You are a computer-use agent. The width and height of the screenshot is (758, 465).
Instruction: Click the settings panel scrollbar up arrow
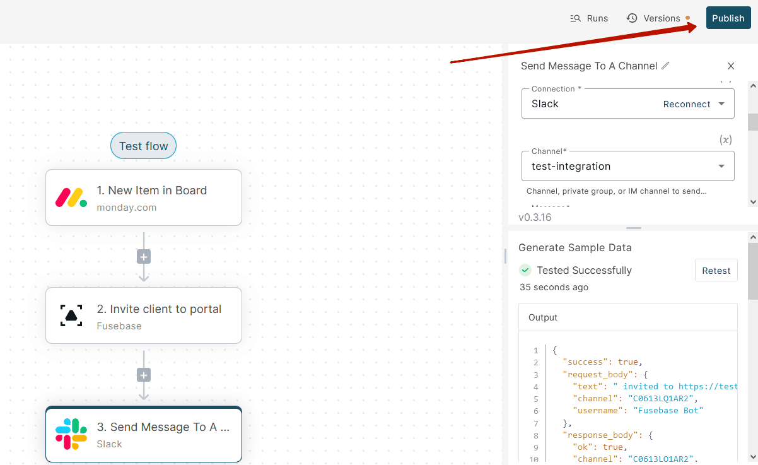(x=753, y=86)
